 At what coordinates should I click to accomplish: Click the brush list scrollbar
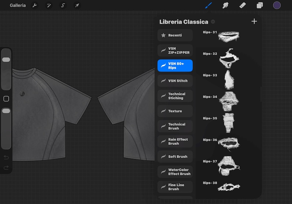(261, 94)
